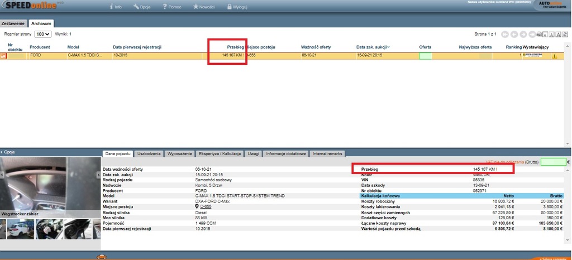Click the refresh icon at the toolbar's end

566,34
